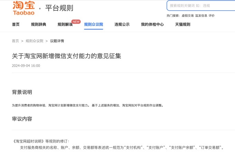Click the 平台规则 header title
The height and width of the screenshot is (153, 235).
(x=59, y=8)
